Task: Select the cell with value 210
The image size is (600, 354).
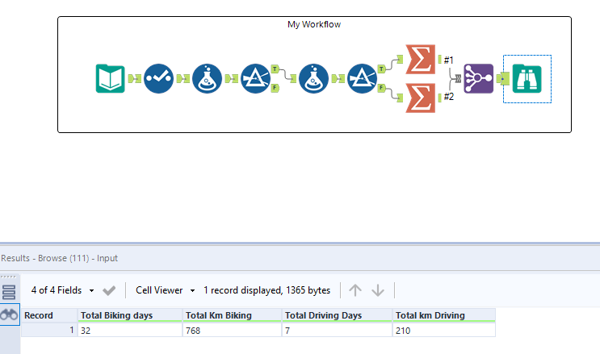Action: [x=444, y=331]
